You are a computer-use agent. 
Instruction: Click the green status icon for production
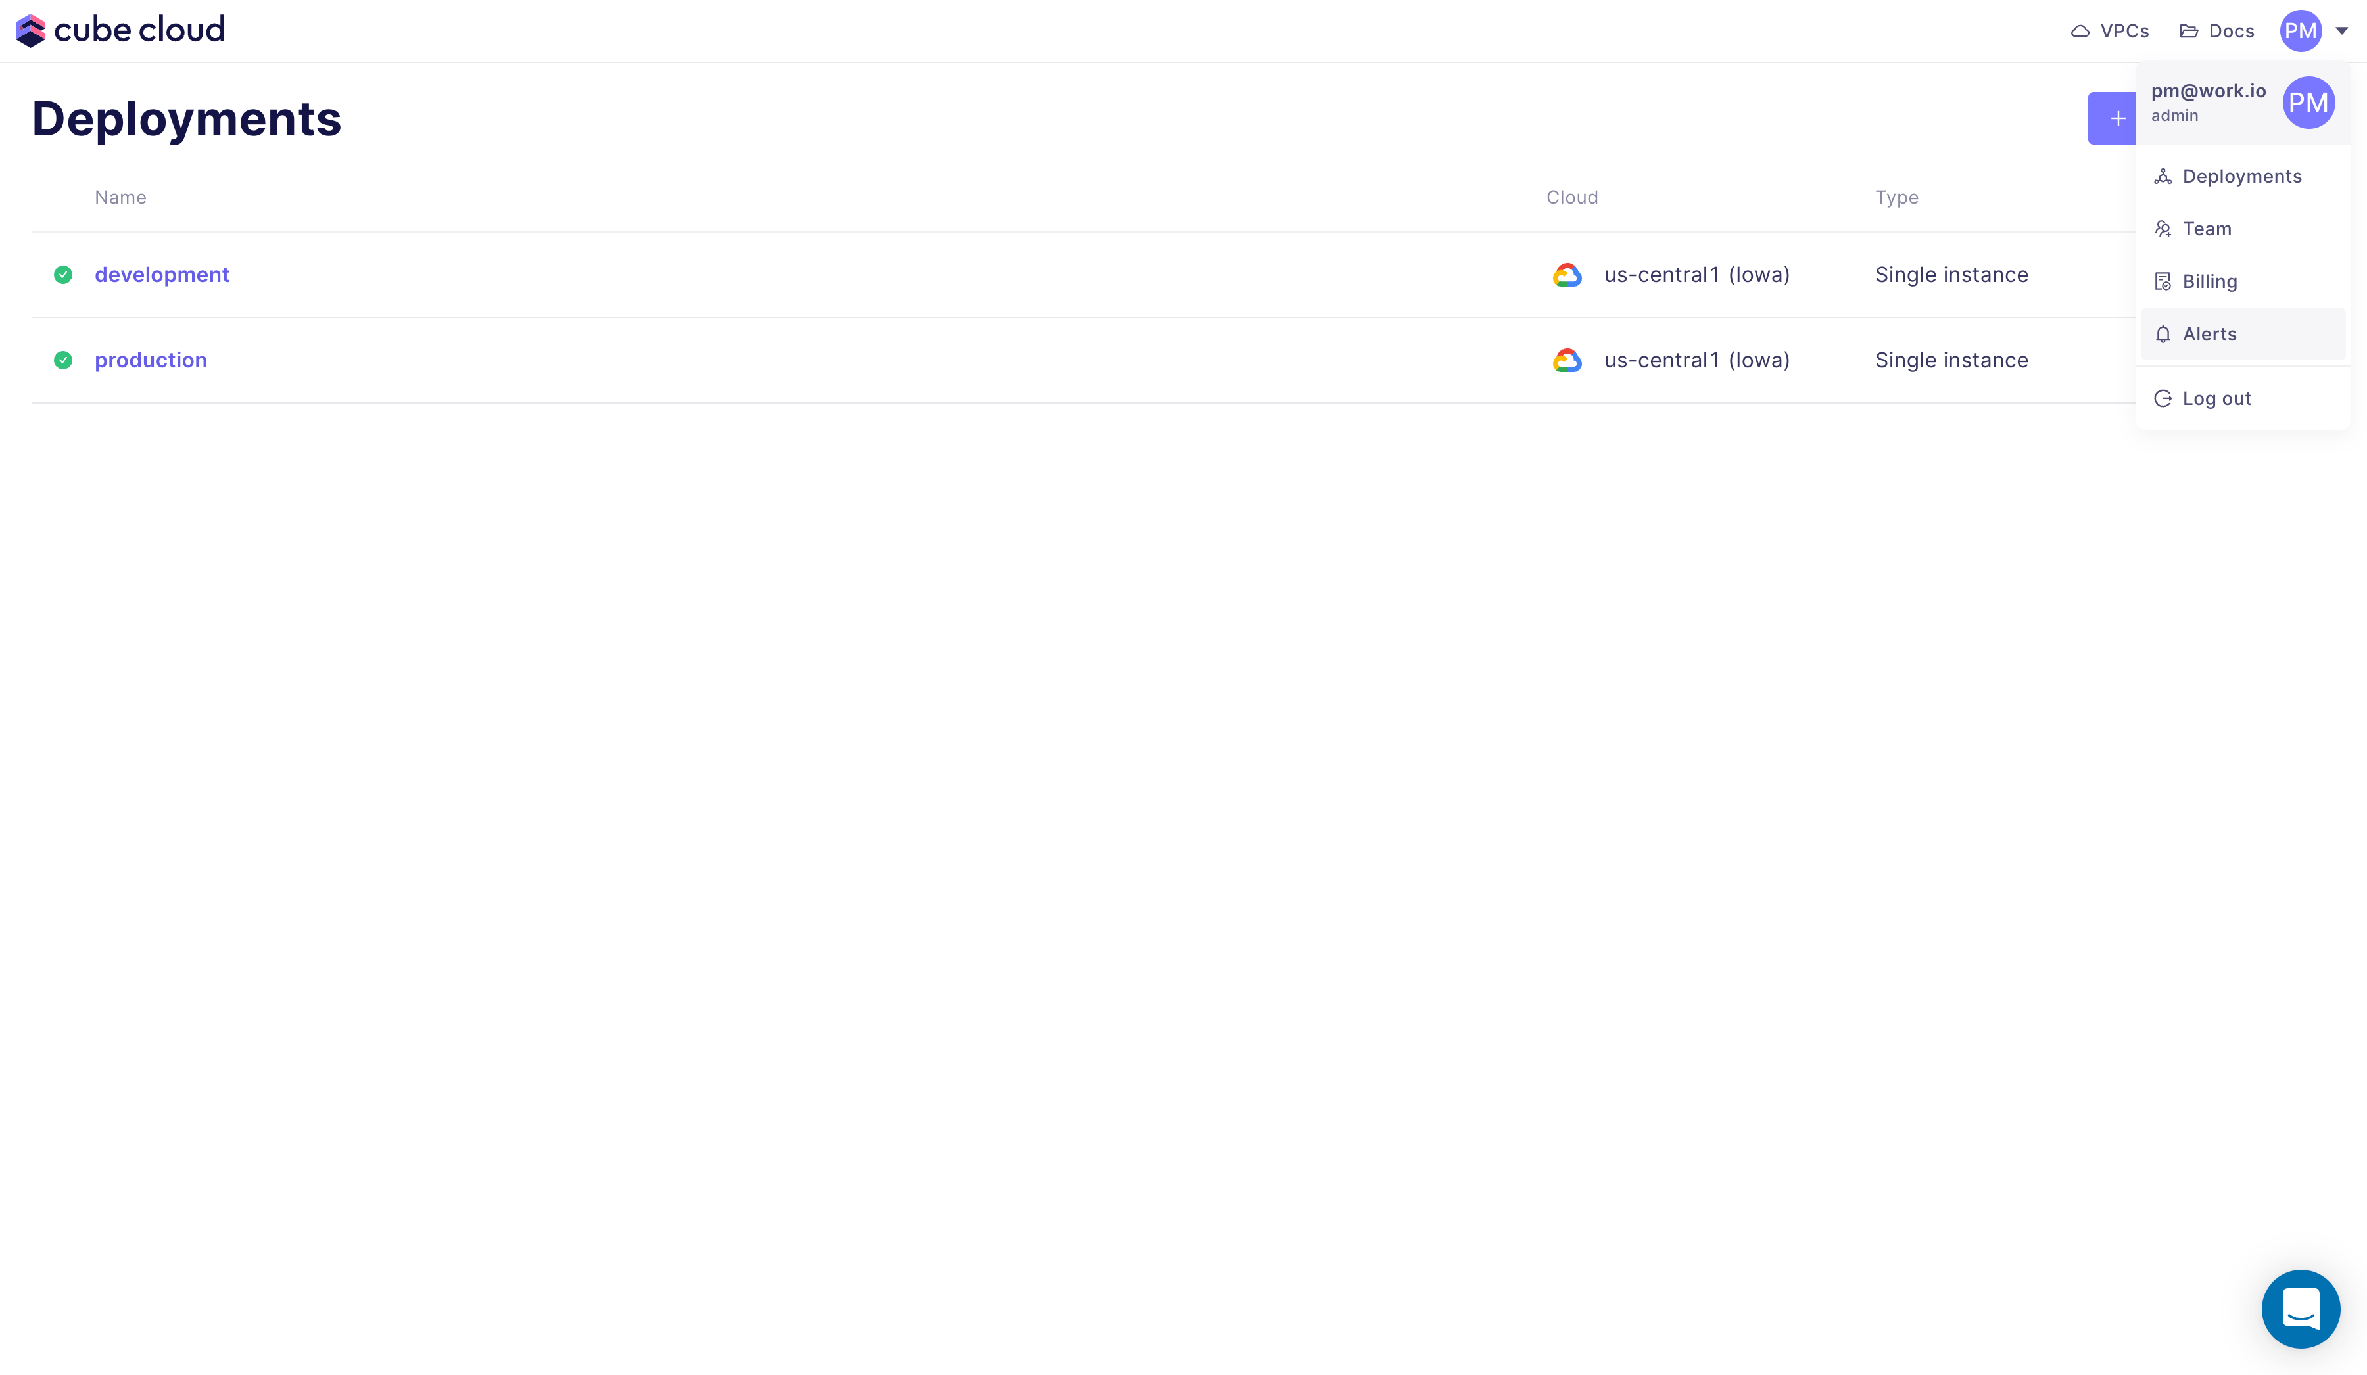[x=63, y=361]
